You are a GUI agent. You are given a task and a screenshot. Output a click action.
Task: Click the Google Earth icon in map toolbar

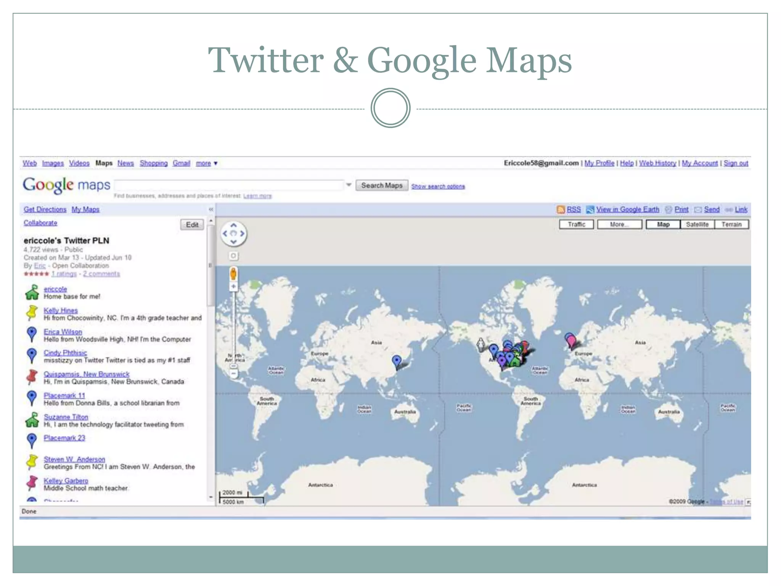click(590, 209)
